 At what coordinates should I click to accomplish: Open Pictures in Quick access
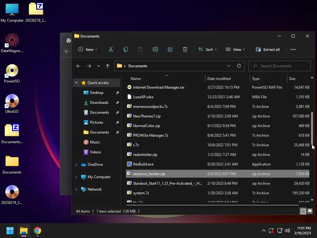click(x=96, y=122)
